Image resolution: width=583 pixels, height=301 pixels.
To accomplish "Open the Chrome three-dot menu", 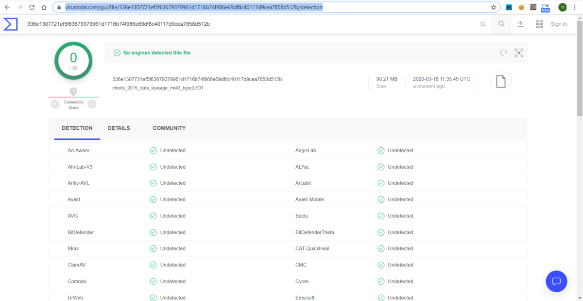I will [576, 7].
